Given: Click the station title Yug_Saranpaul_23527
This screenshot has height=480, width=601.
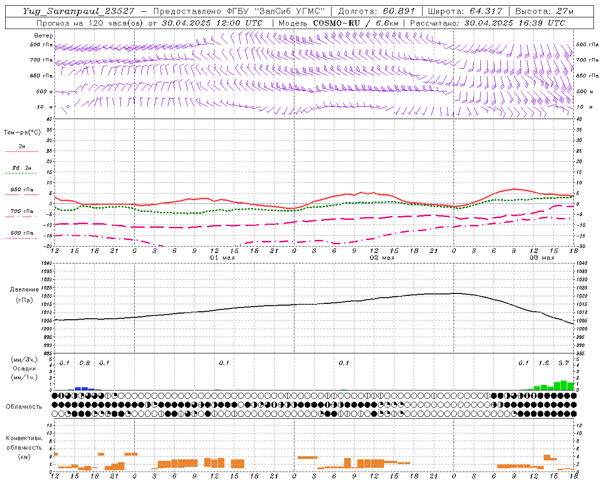Looking at the screenshot, I should pos(79,11).
